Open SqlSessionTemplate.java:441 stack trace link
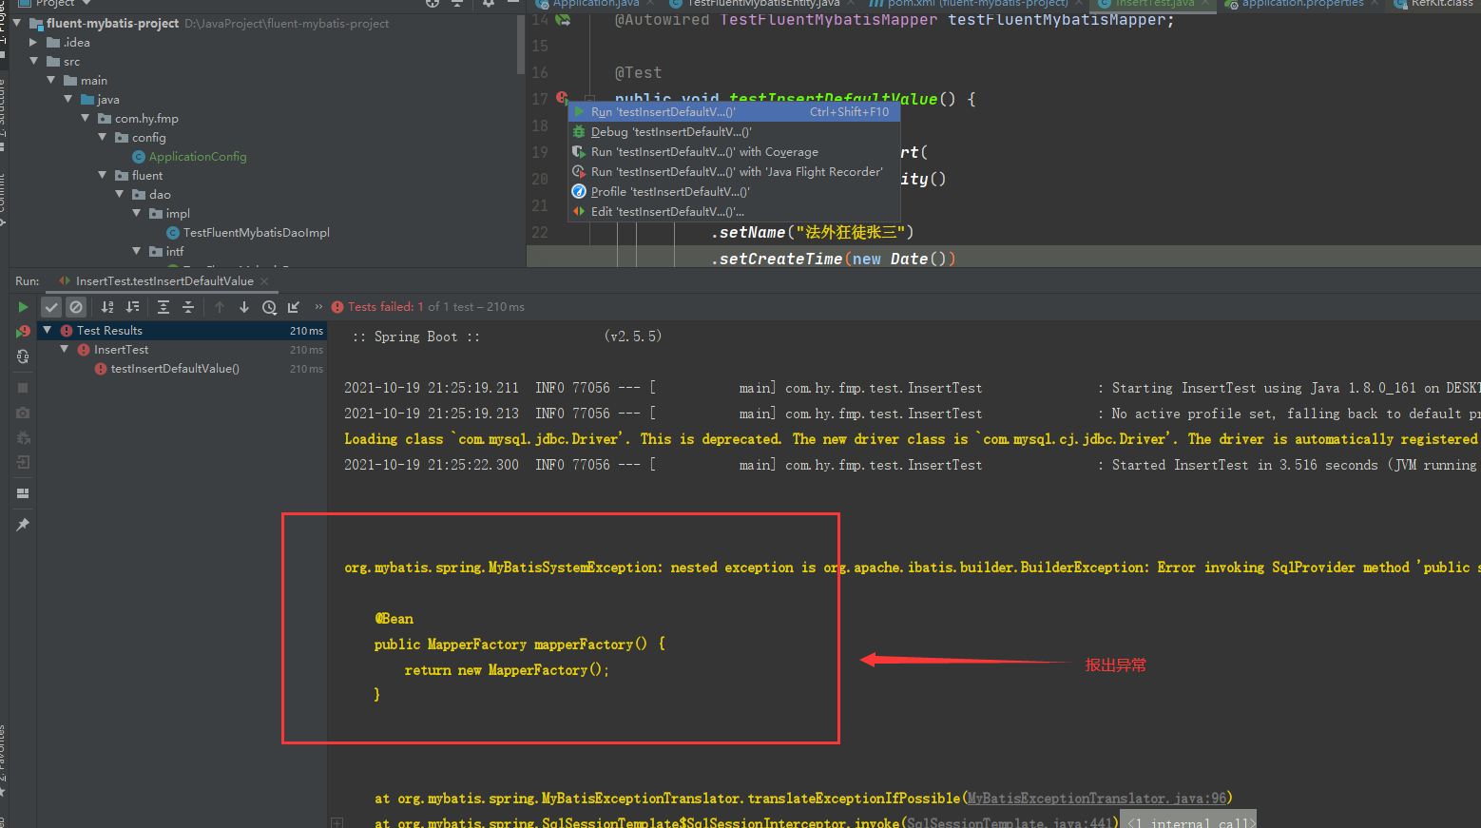Screen dimensions: 1481x828 (x=1009, y=822)
